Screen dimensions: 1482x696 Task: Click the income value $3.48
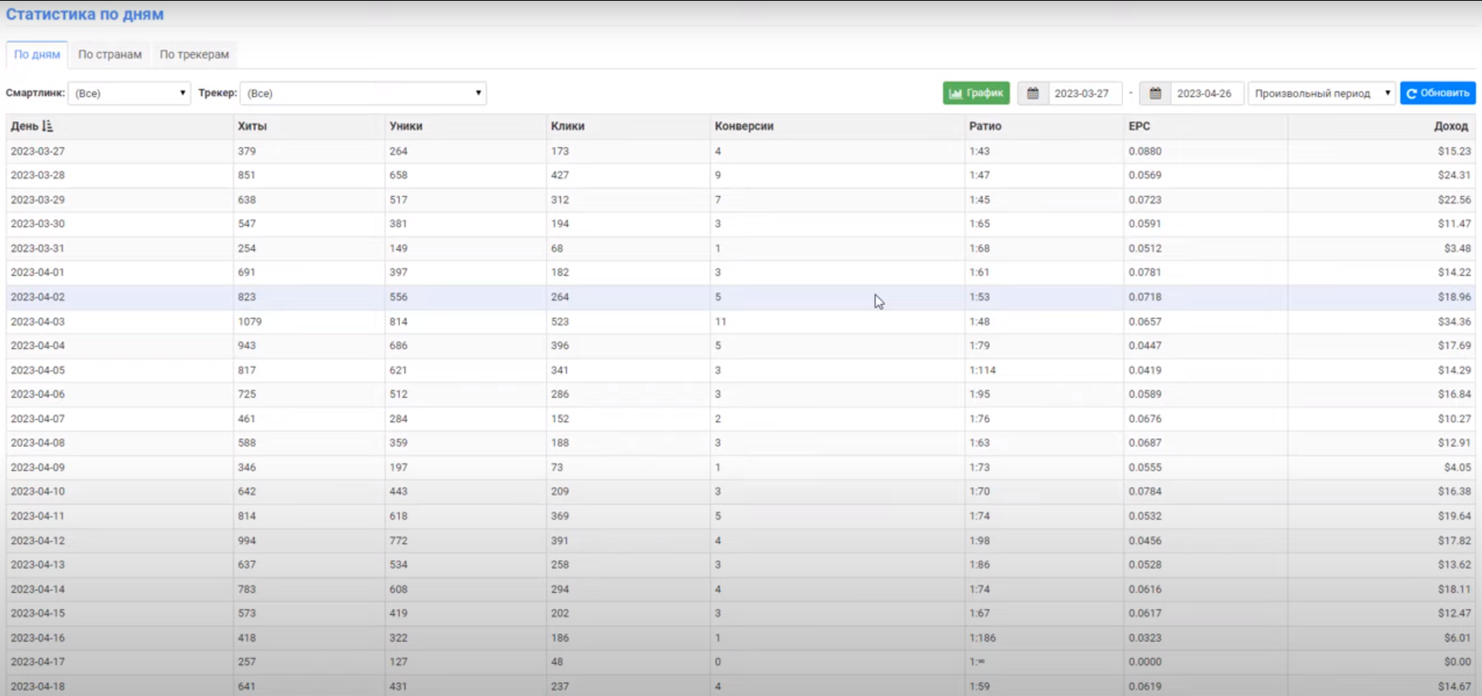1457,249
